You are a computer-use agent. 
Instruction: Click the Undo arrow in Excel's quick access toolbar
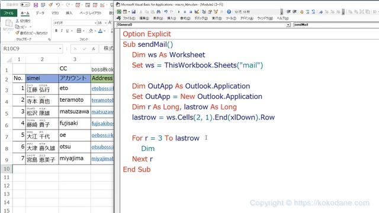[x=58, y=5]
